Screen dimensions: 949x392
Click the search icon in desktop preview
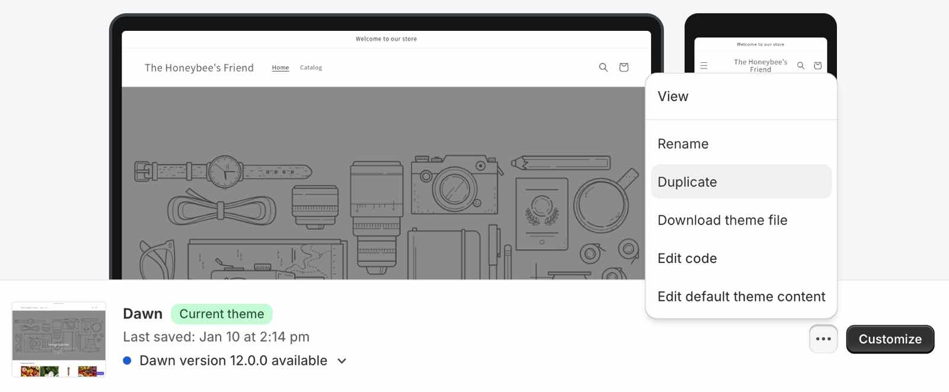[x=603, y=68]
